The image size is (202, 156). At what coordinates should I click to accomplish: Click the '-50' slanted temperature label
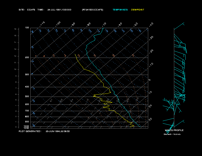tap(136, 25)
